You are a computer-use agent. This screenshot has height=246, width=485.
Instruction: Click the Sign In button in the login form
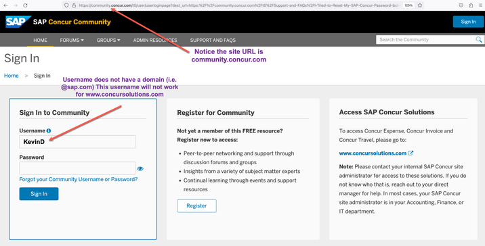(x=39, y=194)
